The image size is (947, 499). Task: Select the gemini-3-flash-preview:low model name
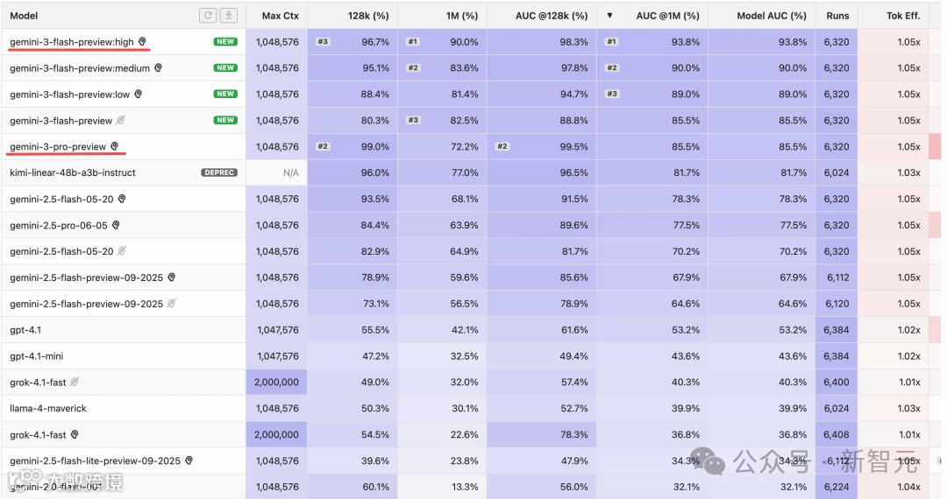tap(70, 94)
